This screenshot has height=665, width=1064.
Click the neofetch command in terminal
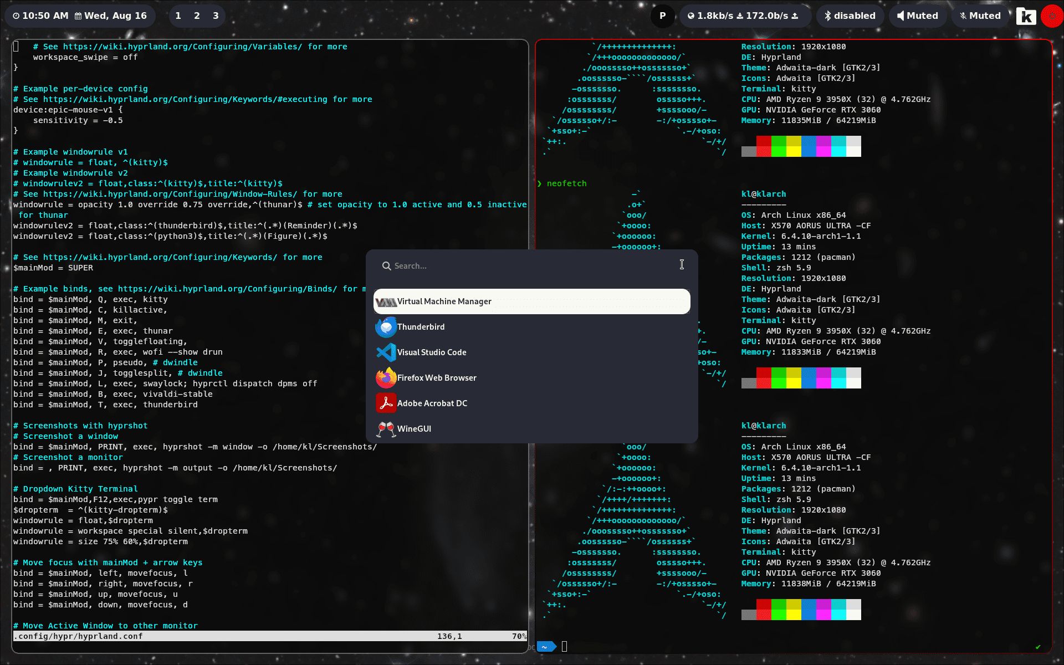point(566,183)
